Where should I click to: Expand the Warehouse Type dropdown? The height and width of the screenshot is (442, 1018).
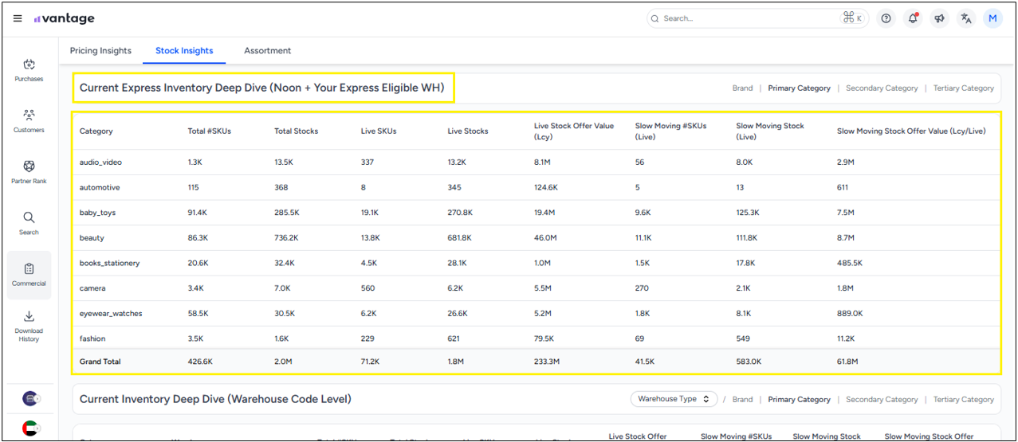tap(674, 399)
